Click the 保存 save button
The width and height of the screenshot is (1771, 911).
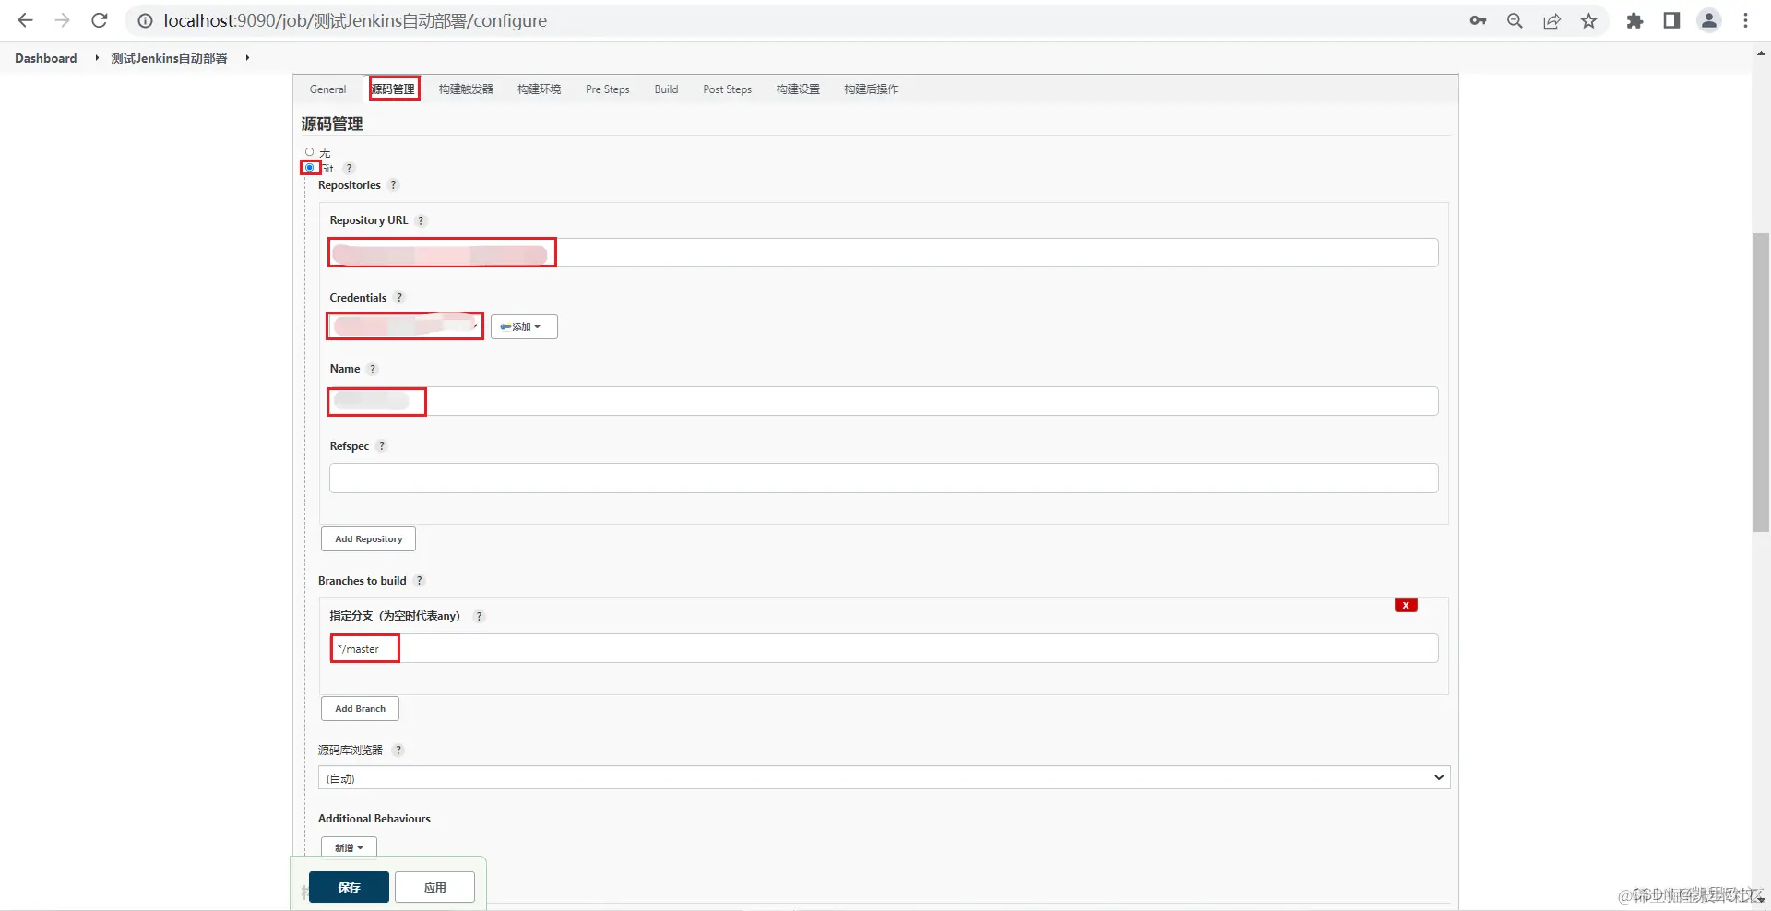348,888
